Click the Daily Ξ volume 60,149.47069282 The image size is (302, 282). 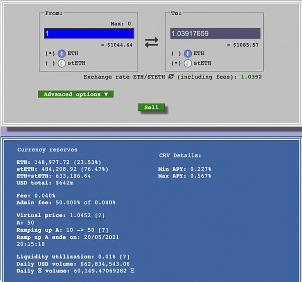[x=75, y=271]
